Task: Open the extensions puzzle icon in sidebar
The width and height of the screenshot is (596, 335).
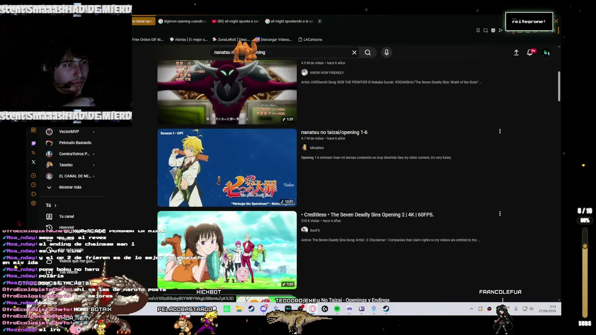Action: coord(34,194)
